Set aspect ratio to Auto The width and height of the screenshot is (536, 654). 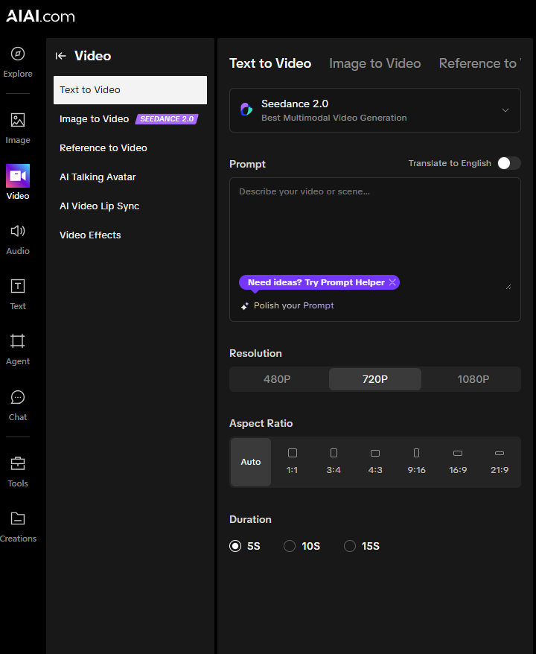pos(251,462)
